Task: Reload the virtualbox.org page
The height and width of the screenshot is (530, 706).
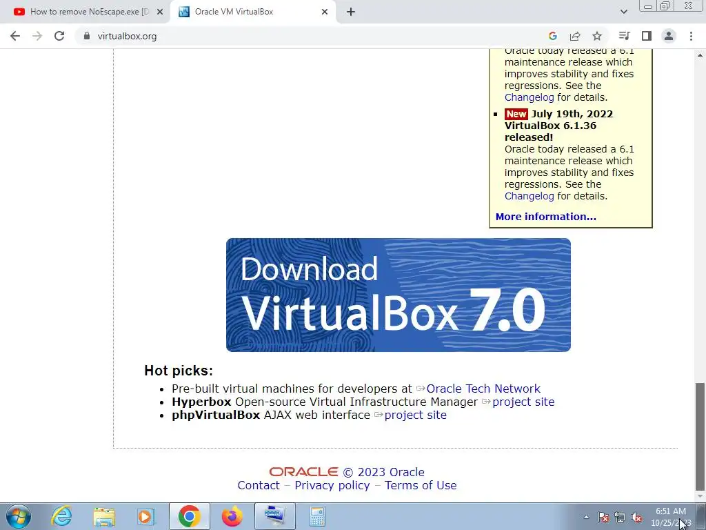Action: tap(59, 36)
